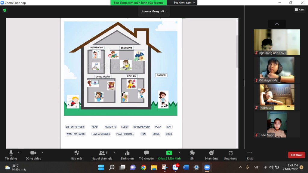Start recording with the Ghi button

tap(192, 153)
